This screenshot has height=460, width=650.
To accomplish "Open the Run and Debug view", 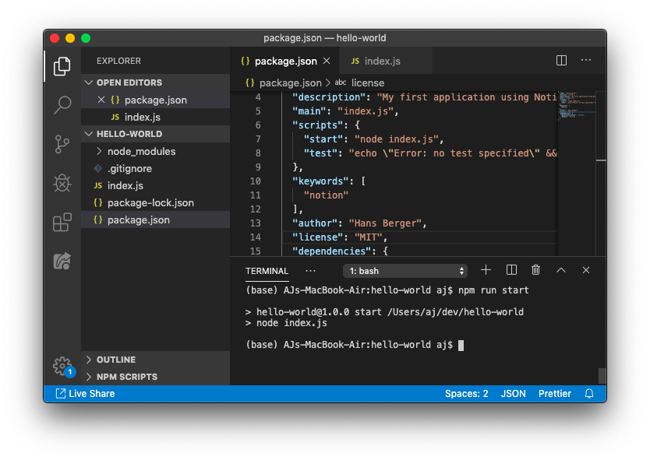I will [62, 183].
